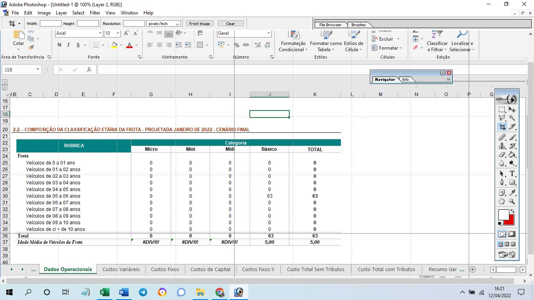Choose the Paint Bucket tool

click(x=512, y=155)
